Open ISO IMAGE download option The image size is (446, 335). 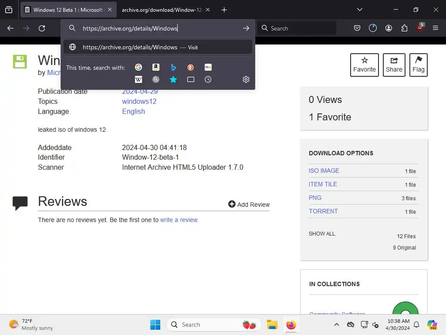click(x=324, y=171)
